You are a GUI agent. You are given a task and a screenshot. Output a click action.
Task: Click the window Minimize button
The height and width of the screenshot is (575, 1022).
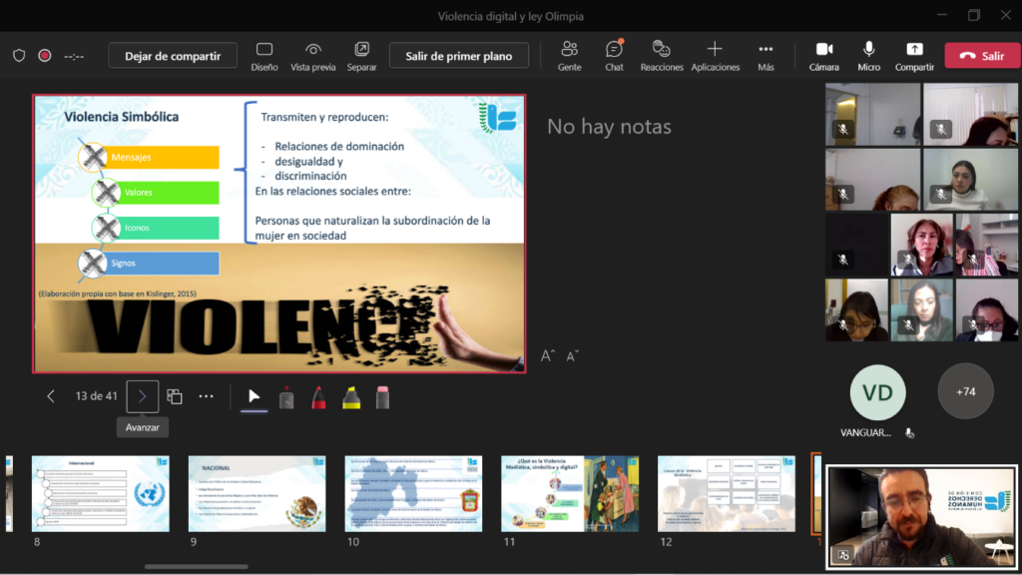(x=942, y=16)
